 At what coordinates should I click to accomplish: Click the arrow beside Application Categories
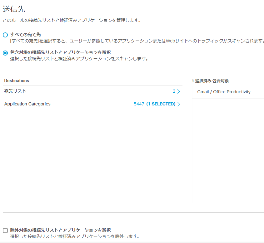(x=179, y=104)
